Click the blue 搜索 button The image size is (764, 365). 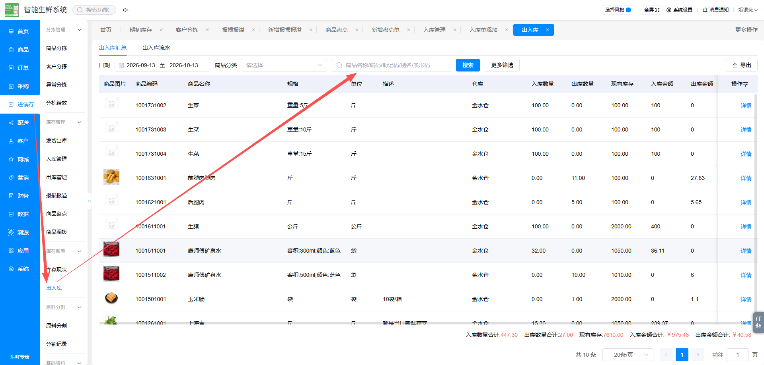pyautogui.click(x=468, y=65)
